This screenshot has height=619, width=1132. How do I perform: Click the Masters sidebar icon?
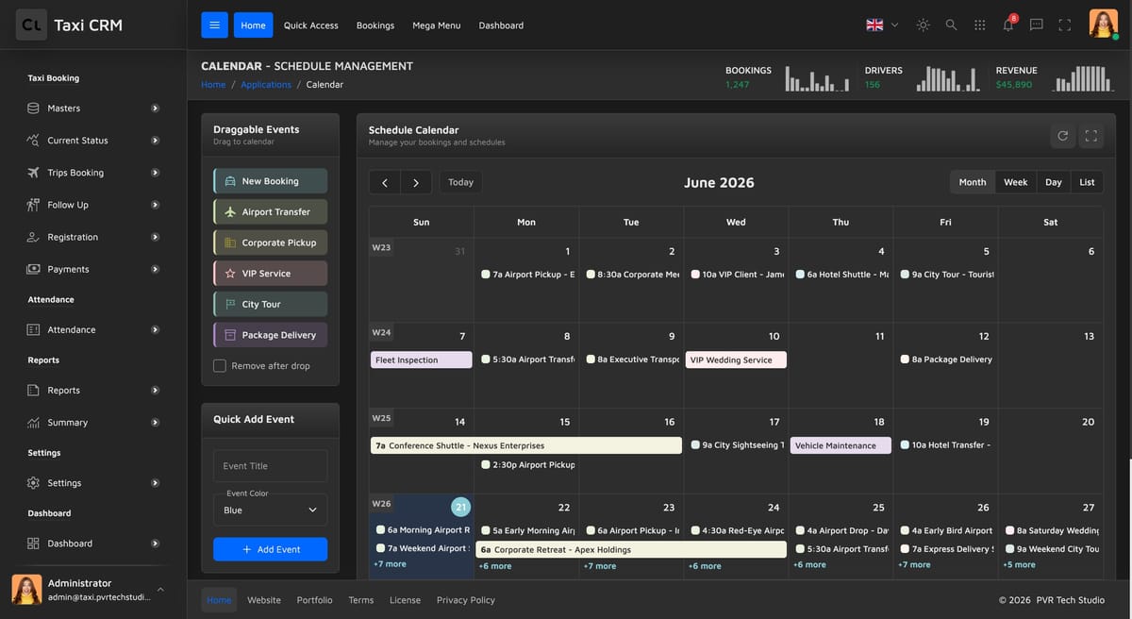33,109
